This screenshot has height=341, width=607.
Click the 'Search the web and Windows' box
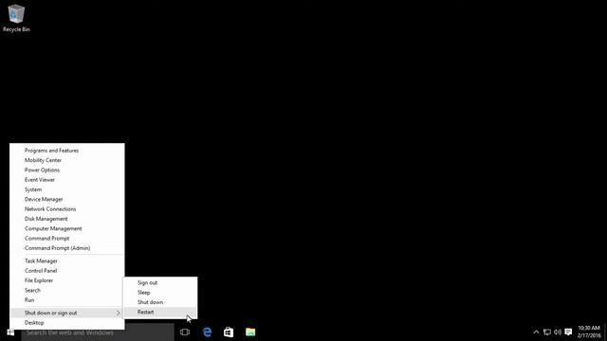pos(98,332)
